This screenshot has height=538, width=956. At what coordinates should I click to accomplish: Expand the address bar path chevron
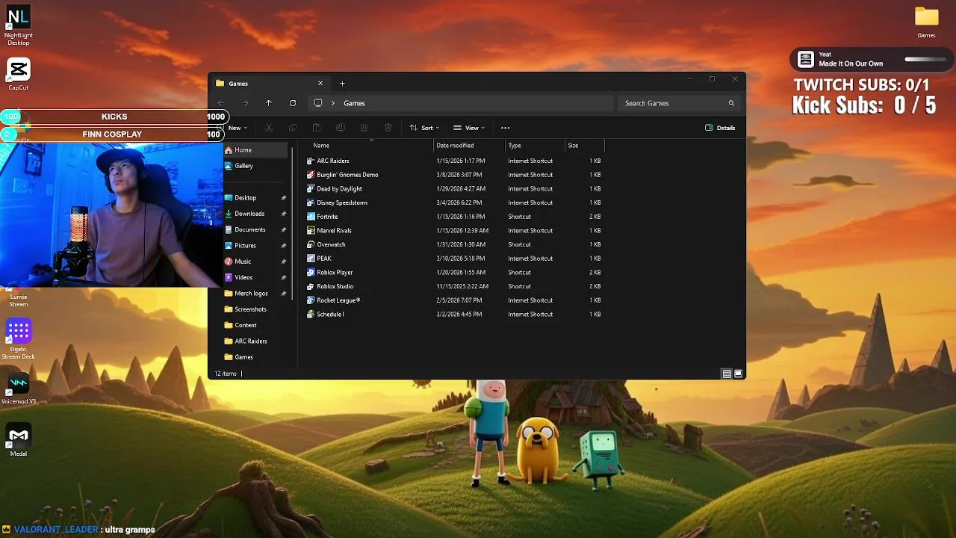(x=333, y=103)
